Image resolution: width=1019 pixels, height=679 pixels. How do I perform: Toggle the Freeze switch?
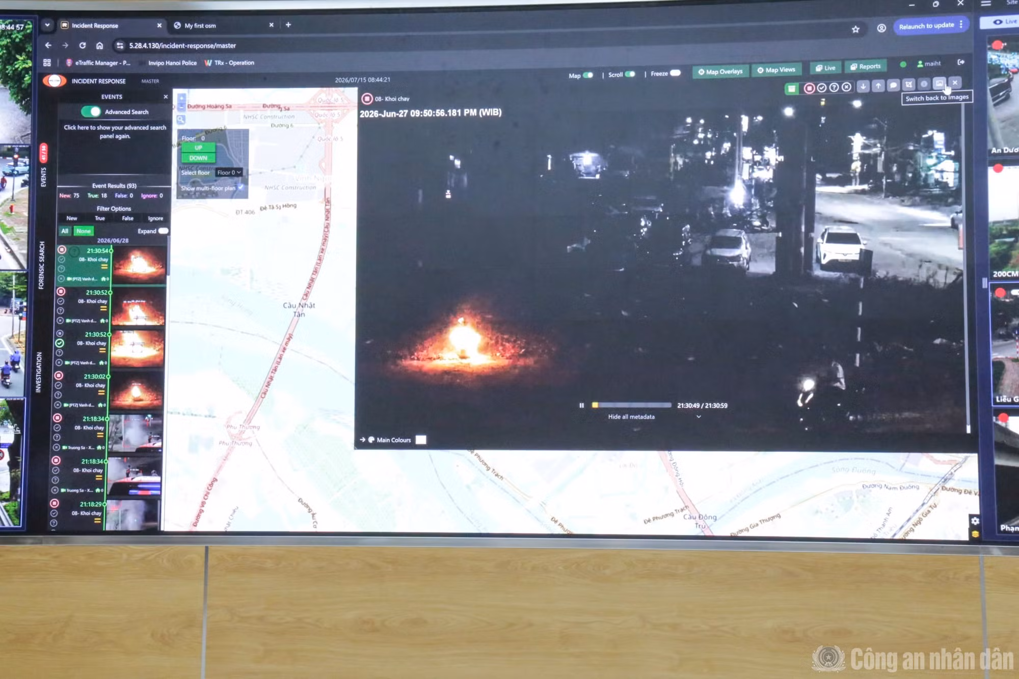[675, 73]
